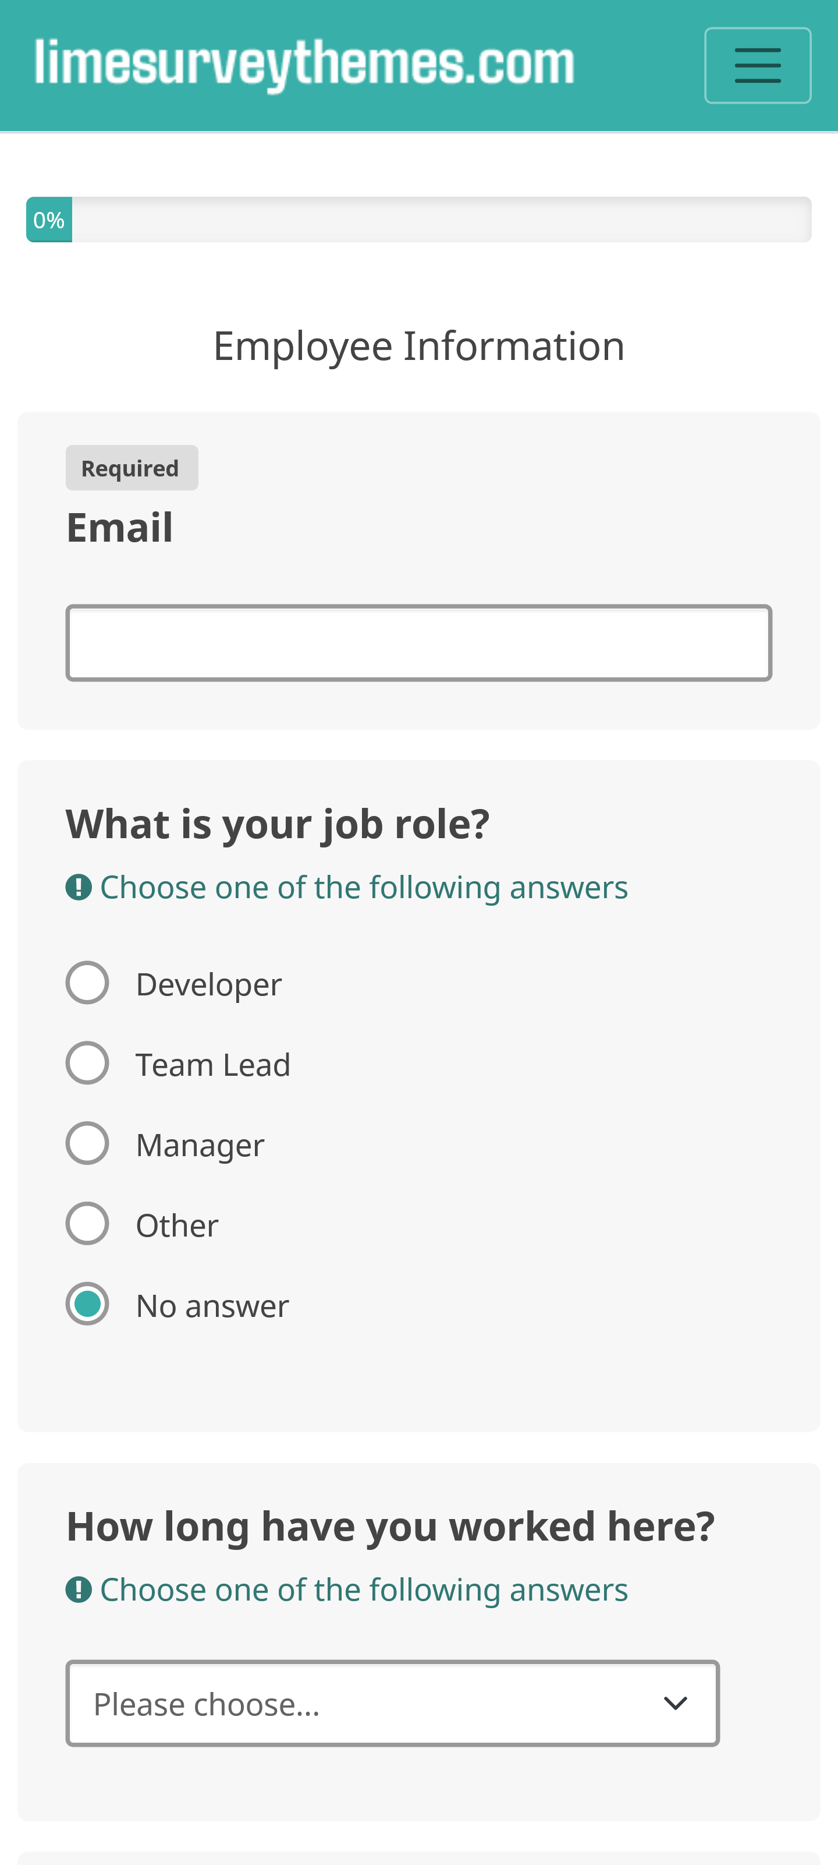Click the Manager label text
838x1865 pixels.
click(x=200, y=1145)
